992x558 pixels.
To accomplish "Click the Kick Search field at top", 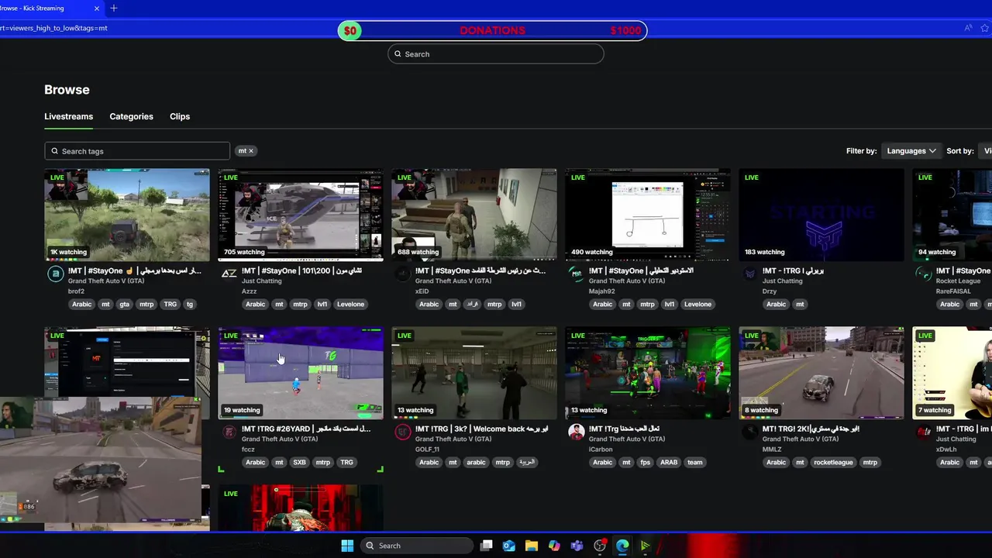I will click(496, 53).
